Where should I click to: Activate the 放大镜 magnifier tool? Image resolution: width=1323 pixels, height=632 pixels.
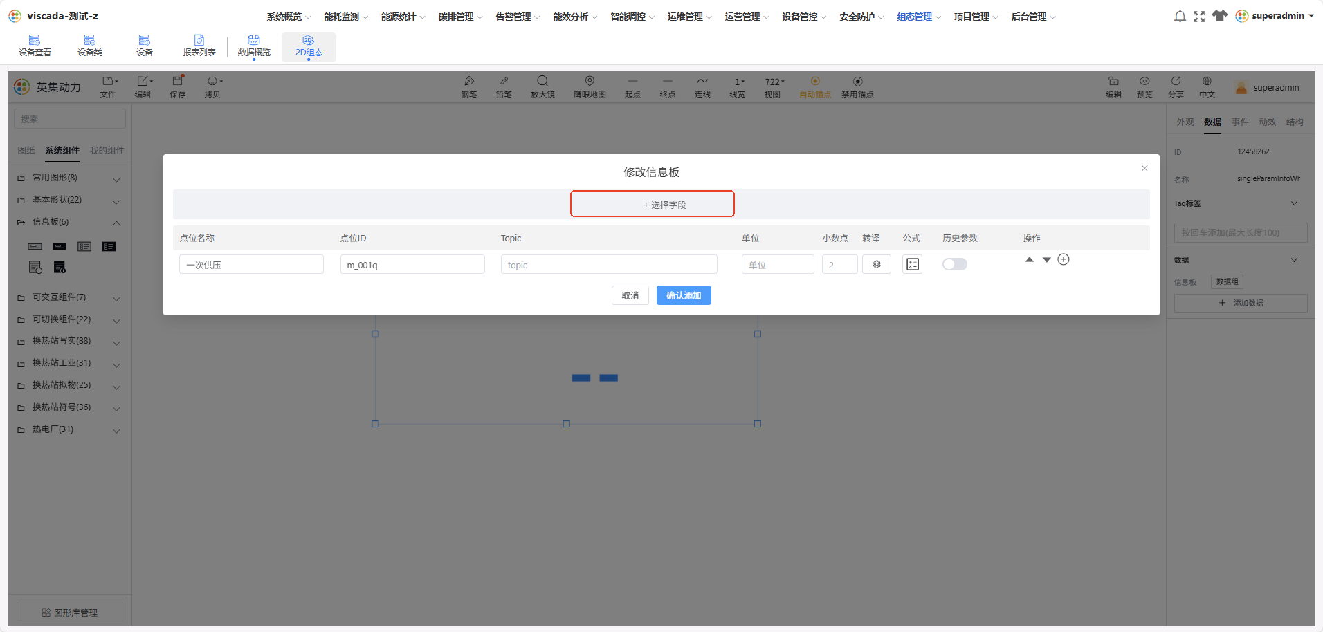(542, 87)
